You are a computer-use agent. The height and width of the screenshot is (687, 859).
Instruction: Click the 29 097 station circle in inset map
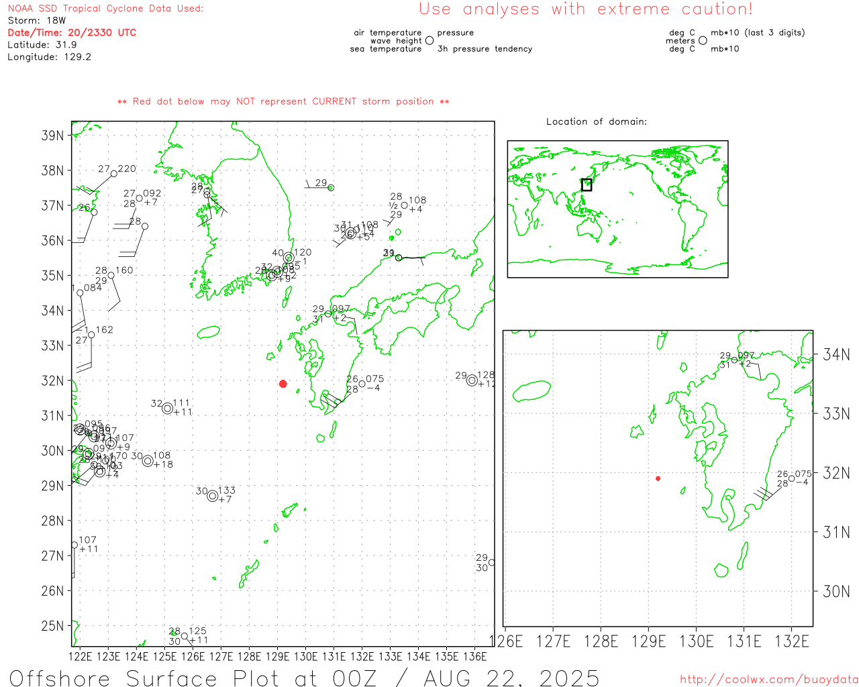click(x=735, y=360)
